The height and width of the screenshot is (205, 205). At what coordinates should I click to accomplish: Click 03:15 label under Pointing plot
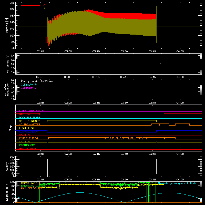[96, 52]
